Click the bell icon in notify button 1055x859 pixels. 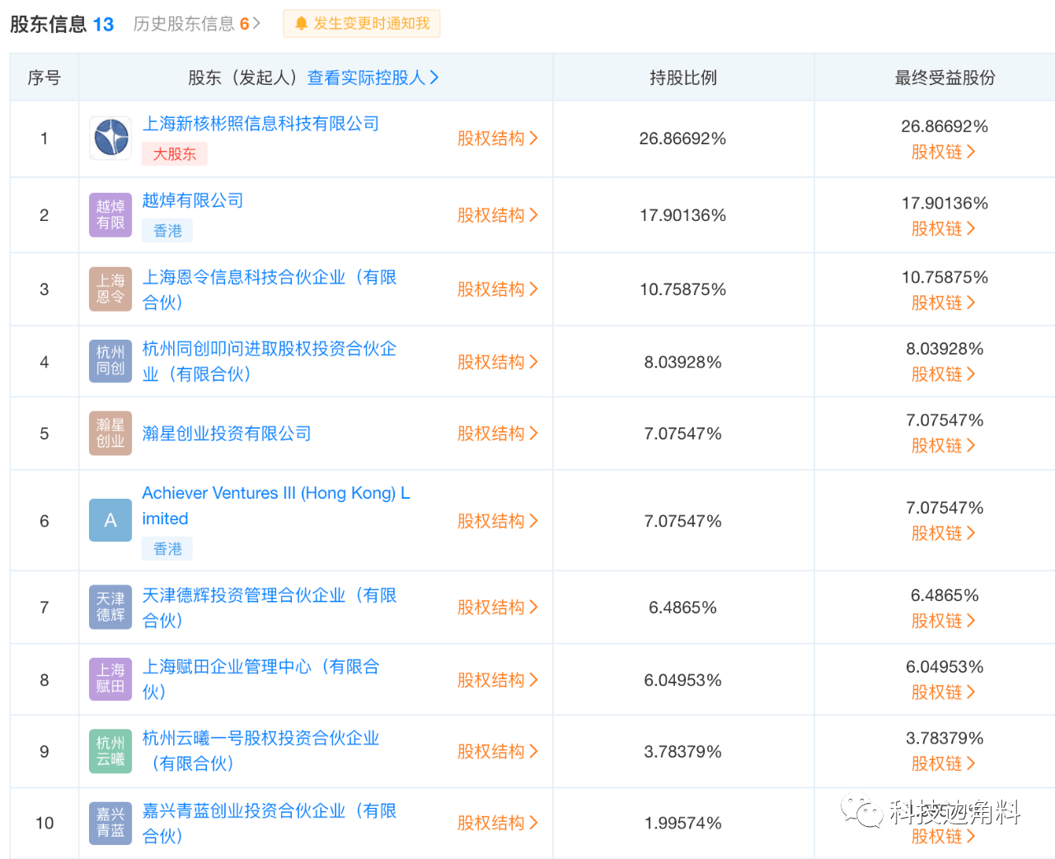301,24
